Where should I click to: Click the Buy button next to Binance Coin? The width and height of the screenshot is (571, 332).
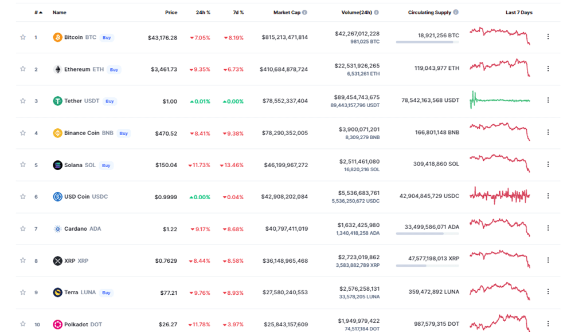pos(124,133)
